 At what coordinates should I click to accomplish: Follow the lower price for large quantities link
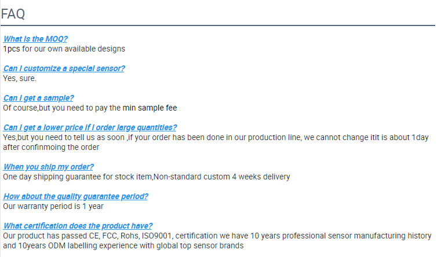(90, 127)
